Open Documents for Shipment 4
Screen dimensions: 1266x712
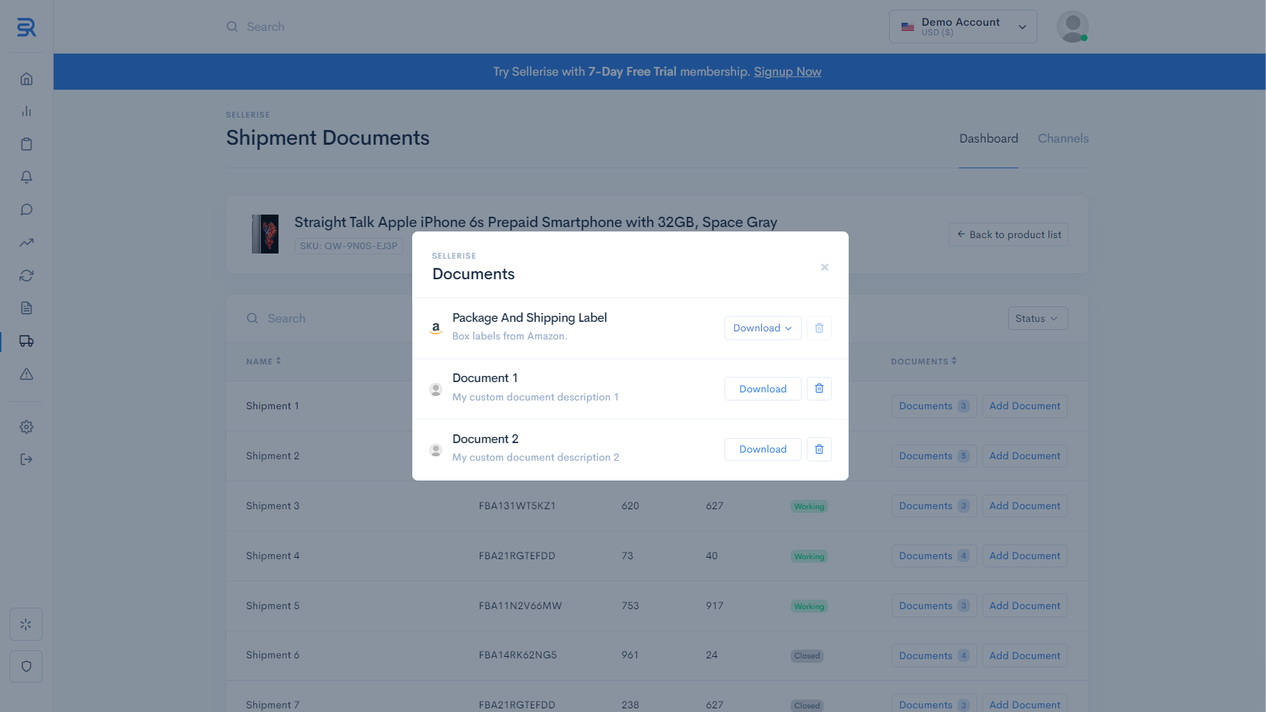pos(934,556)
